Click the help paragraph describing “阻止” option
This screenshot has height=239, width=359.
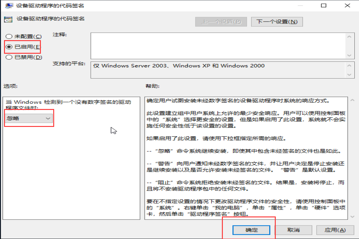coord(245,186)
